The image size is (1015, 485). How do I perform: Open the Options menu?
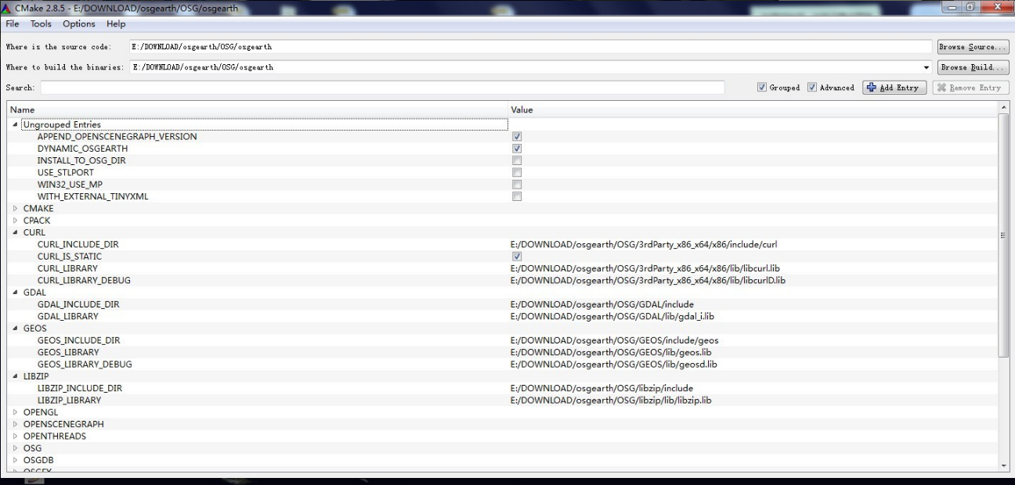click(x=78, y=24)
